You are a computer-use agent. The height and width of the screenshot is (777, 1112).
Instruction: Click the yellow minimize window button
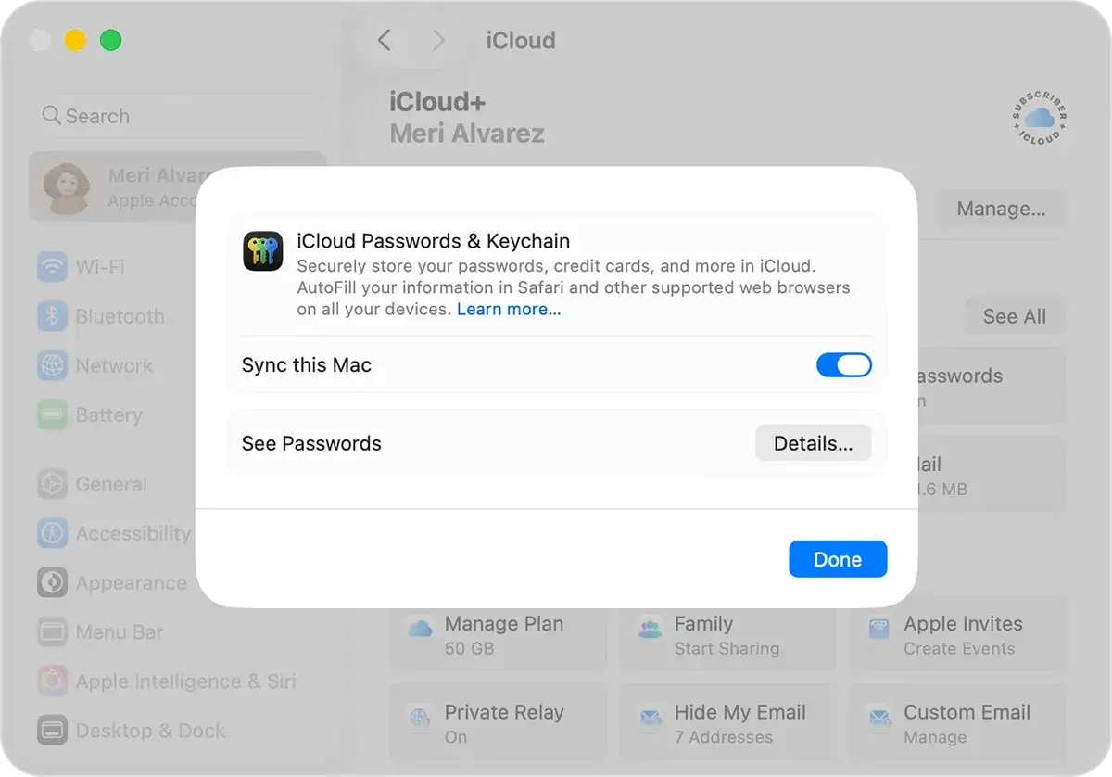pyautogui.click(x=75, y=40)
